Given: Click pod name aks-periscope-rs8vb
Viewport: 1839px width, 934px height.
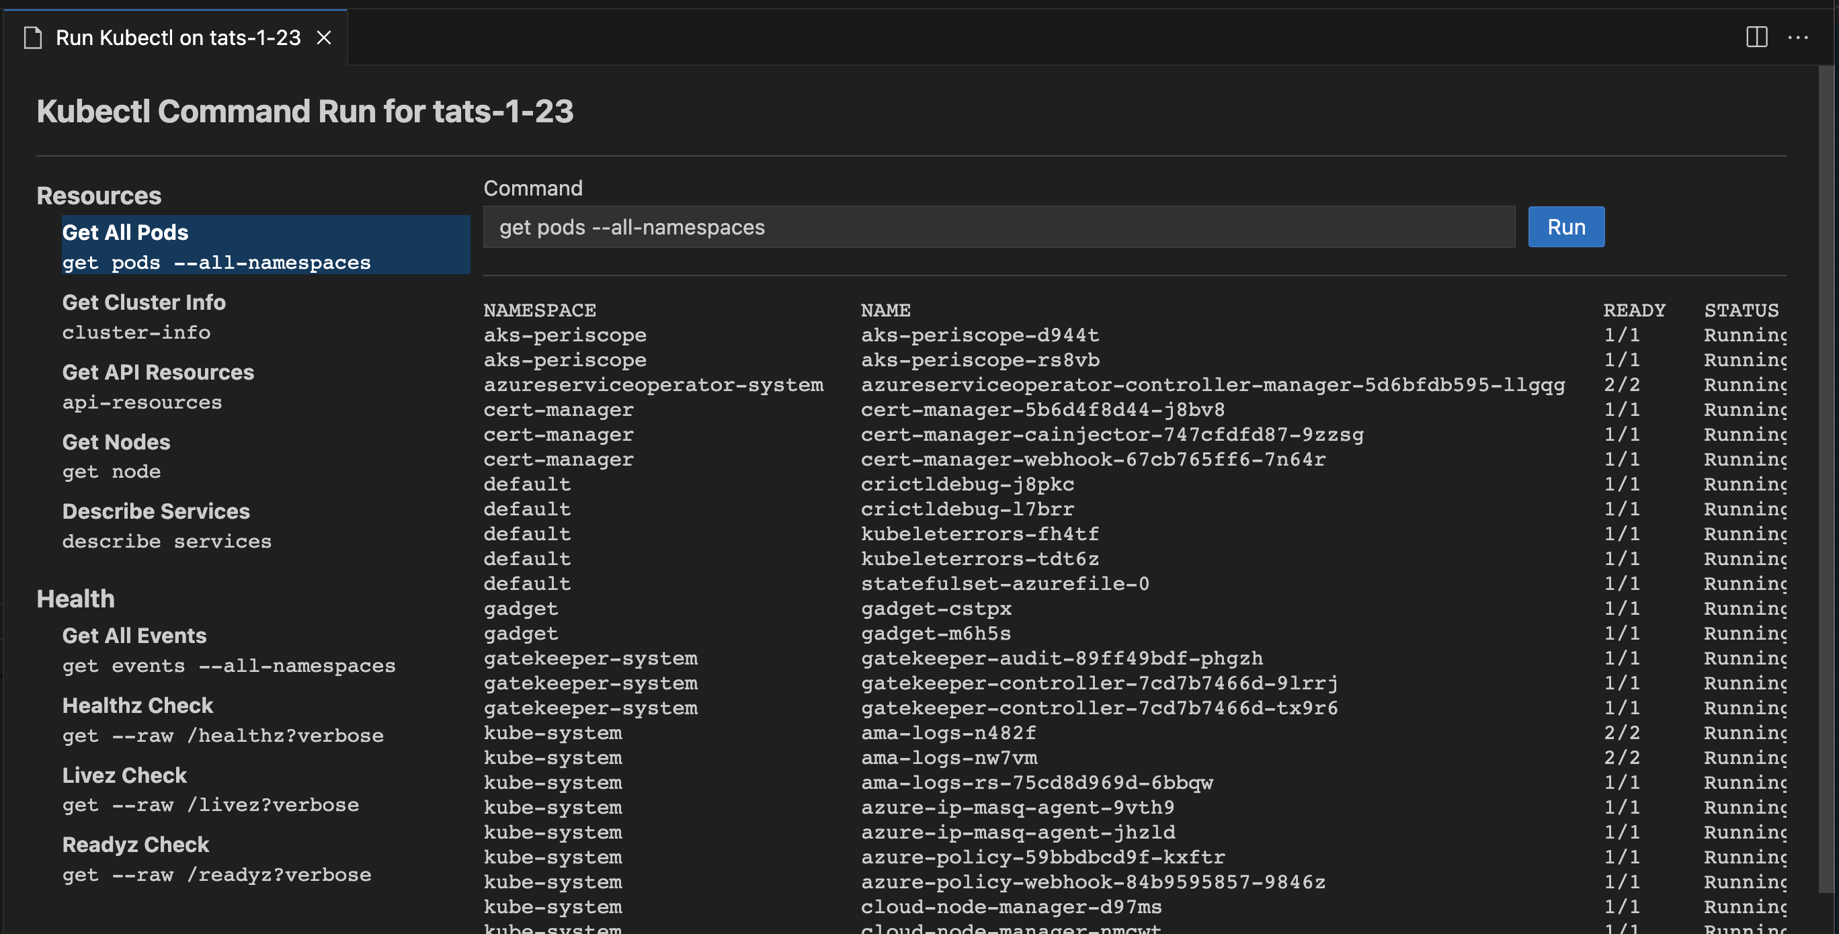Looking at the screenshot, I should click(x=980, y=359).
